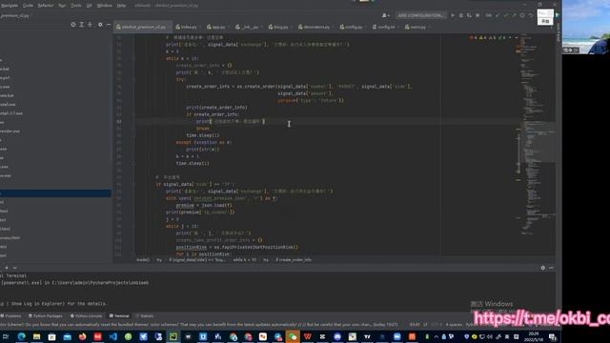Select the Terminal tool window tab
The height and width of the screenshot is (343, 610).
[x=119, y=315]
